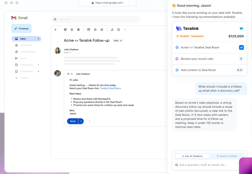The width and height of the screenshot is (252, 174).
Task: Open the Starred star icon in sidebar
Action: (x=16, y=45)
